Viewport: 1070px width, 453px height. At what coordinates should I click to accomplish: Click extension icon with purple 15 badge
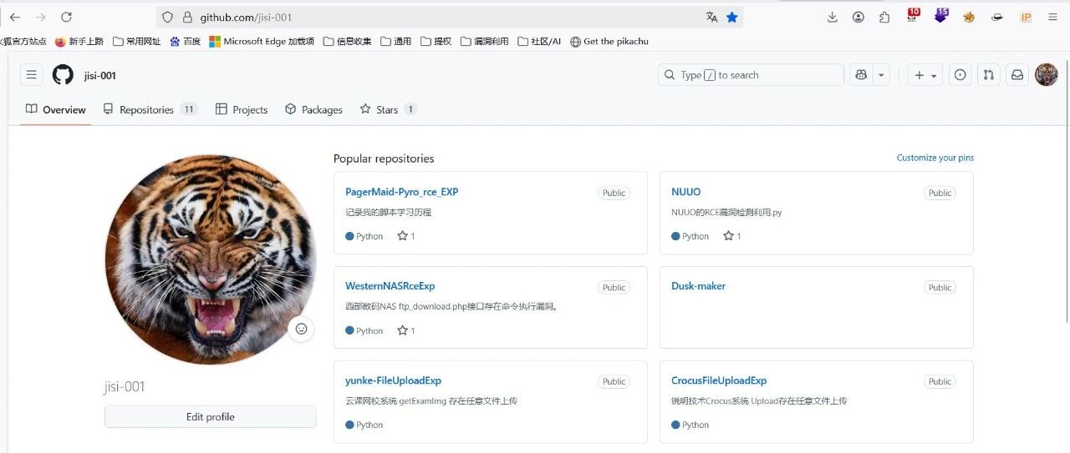941,16
